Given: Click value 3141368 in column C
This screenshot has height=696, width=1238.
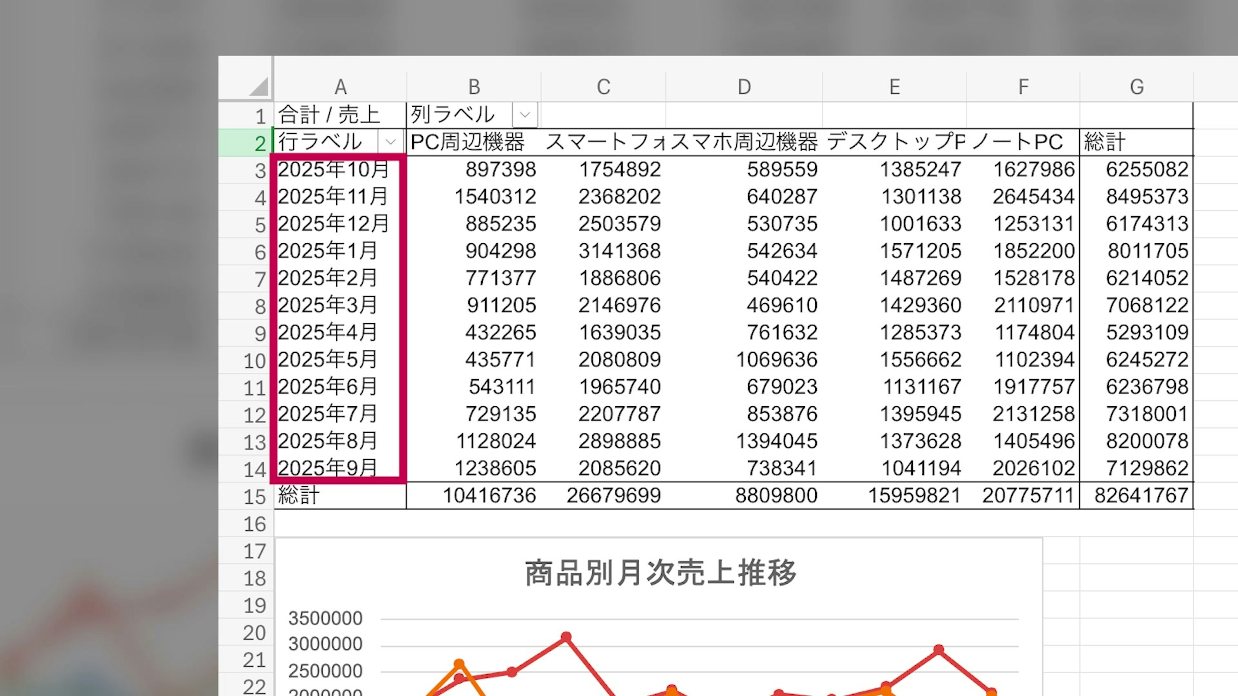Looking at the screenshot, I should point(619,251).
